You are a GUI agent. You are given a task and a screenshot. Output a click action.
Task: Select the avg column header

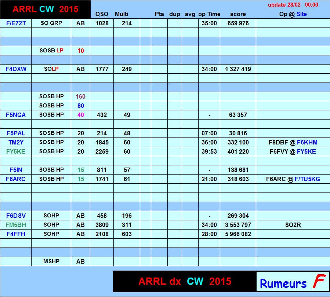click(x=190, y=14)
